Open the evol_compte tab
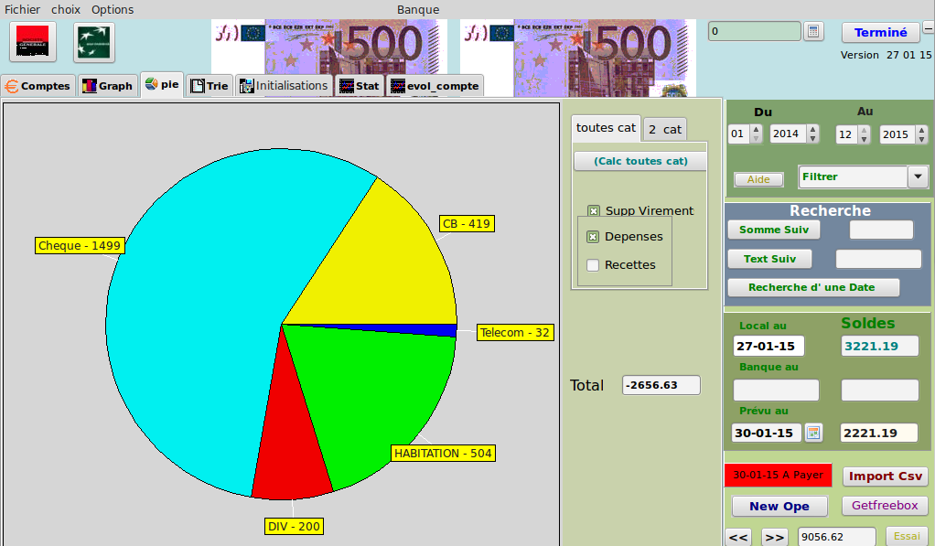Screen dimensions: 935x546 435,86
